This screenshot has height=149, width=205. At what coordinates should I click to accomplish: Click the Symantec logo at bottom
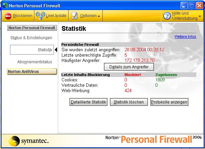tap(29, 141)
